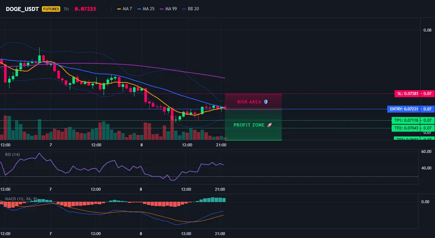Click the TP1: 0.07118 price label

pos(406,121)
